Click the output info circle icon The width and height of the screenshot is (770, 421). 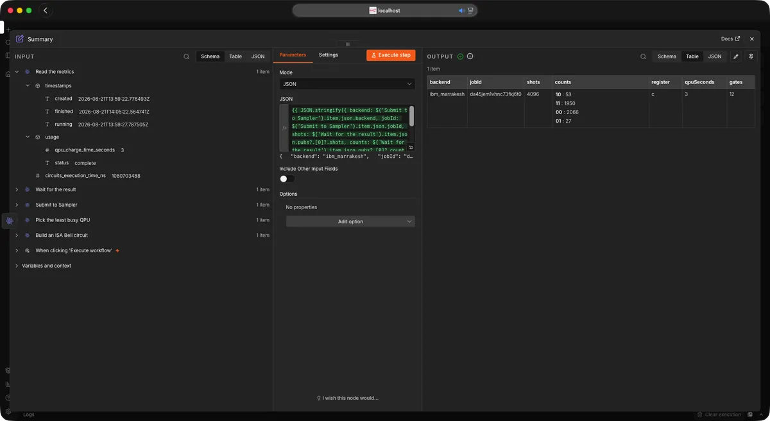470,56
